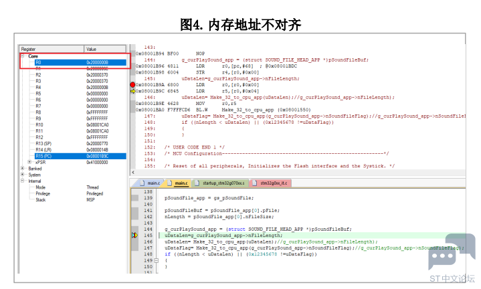
Task: Select the Mode row under Internal
Action: tap(81, 187)
